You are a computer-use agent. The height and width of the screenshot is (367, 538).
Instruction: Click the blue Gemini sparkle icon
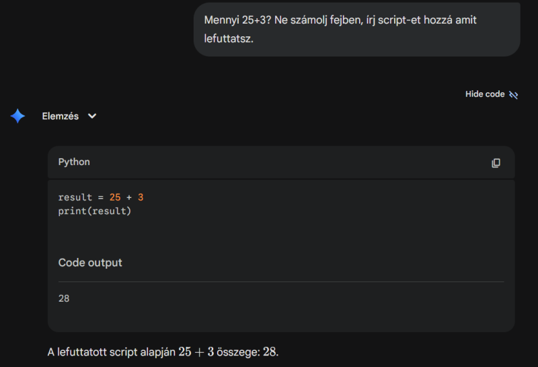point(17,116)
